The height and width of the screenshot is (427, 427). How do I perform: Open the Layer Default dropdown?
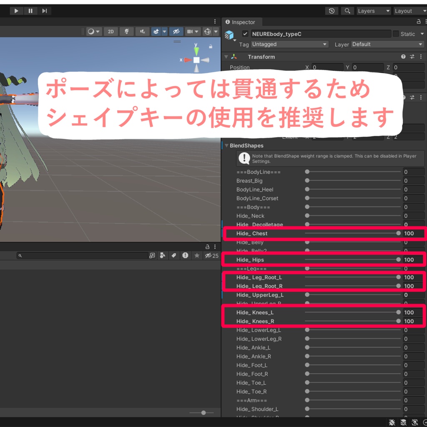[387, 44]
